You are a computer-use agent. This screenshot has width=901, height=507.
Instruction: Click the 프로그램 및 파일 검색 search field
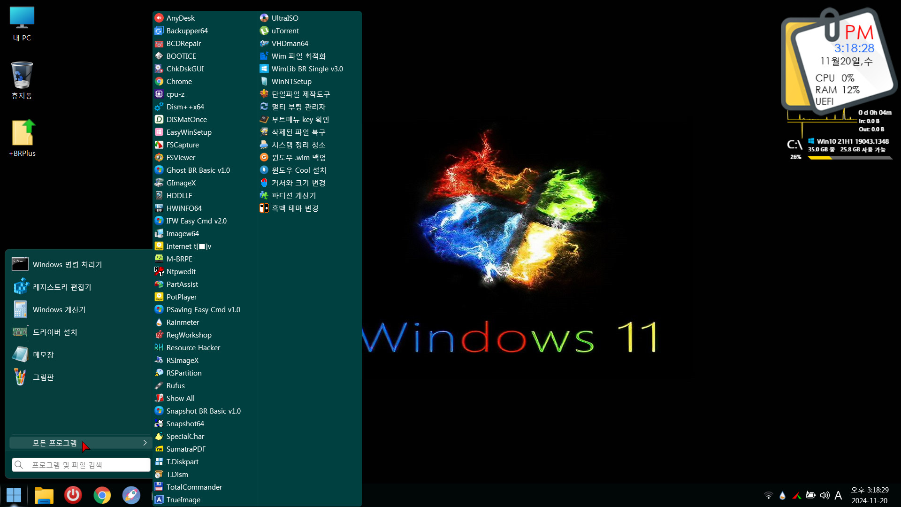coord(81,465)
